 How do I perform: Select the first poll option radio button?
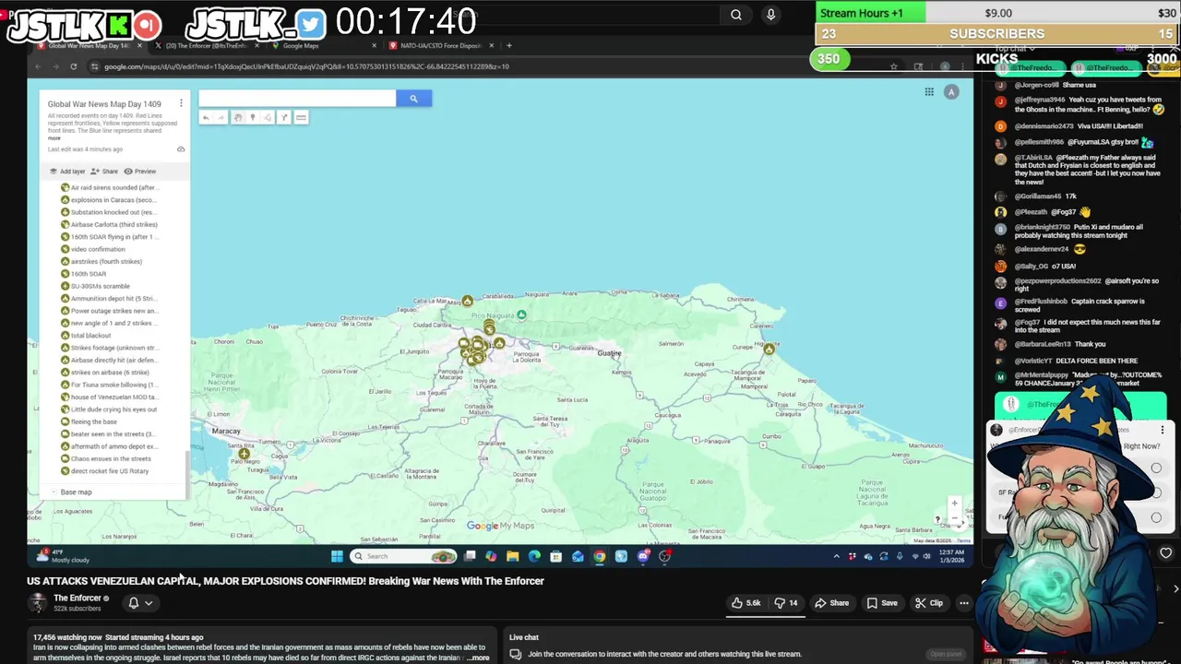1156,468
